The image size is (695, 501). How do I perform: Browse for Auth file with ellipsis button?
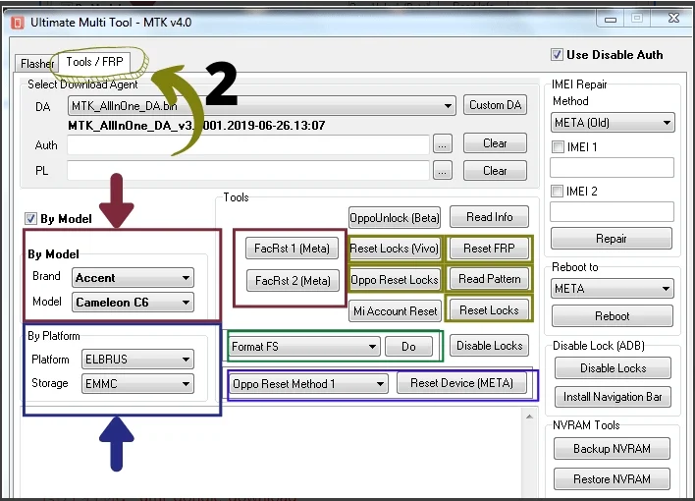click(442, 144)
